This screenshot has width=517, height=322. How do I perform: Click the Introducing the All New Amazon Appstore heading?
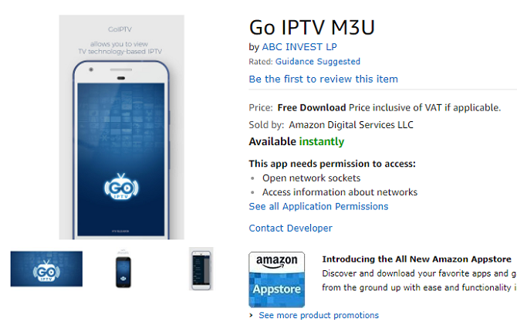(417, 259)
